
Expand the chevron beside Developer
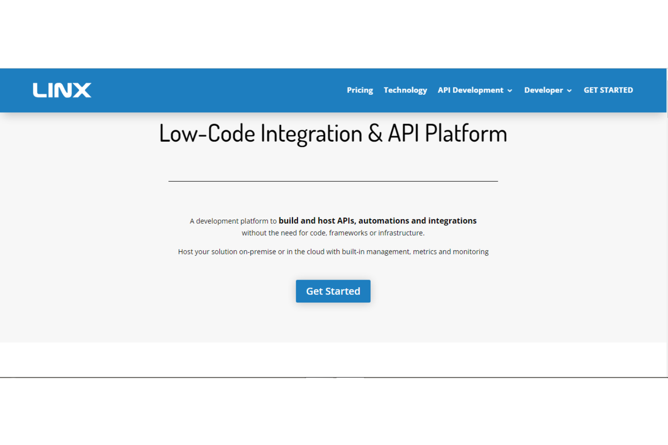[570, 91]
